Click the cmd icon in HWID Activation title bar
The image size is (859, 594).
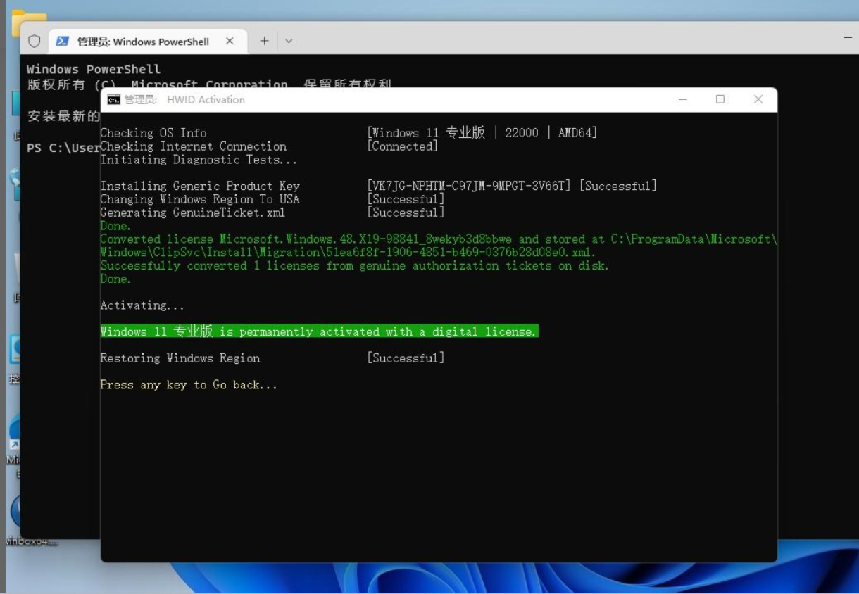tap(113, 100)
